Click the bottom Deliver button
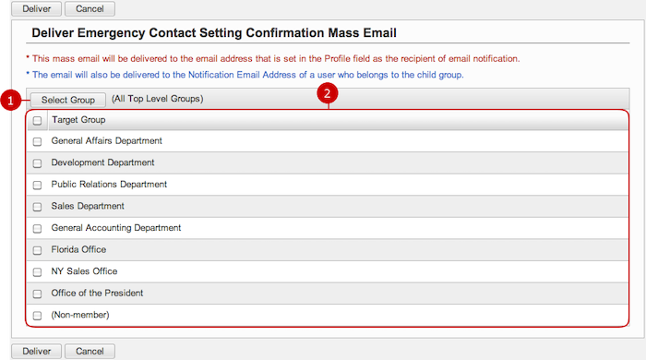646x360 pixels. click(36, 352)
